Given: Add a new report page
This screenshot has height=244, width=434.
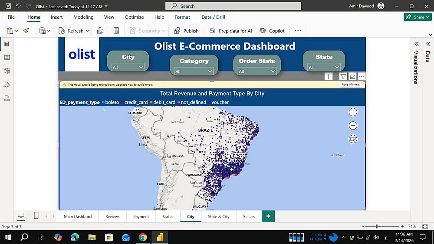Looking at the screenshot, I should tap(268, 216).
